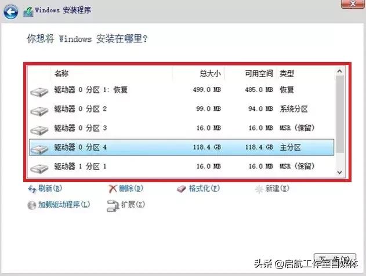Click the load driver disc icon
This screenshot has height=276, width=366.
(x=32, y=205)
